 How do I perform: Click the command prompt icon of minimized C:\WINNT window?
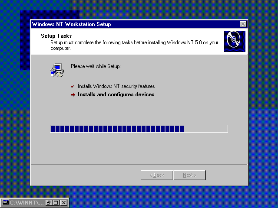(6, 202)
